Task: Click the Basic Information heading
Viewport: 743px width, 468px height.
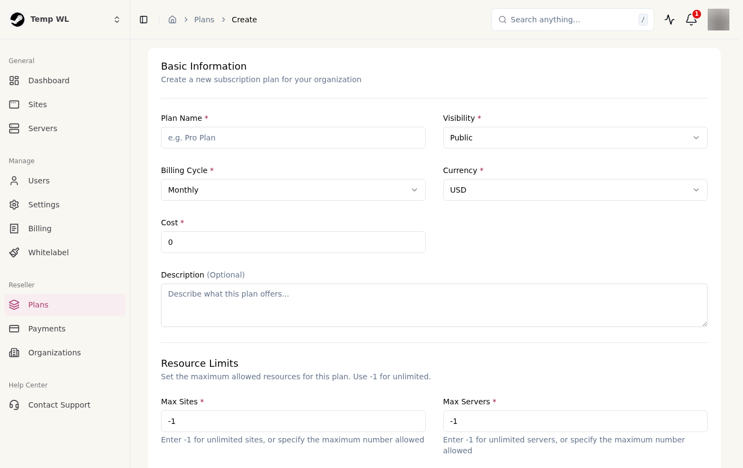Action: click(204, 66)
